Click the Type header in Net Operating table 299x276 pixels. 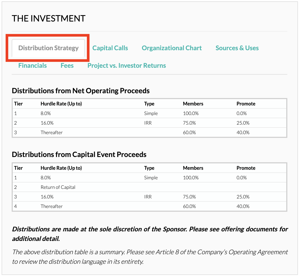point(149,104)
